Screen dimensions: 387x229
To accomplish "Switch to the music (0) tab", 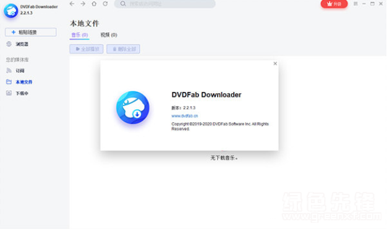I will click(x=80, y=35).
